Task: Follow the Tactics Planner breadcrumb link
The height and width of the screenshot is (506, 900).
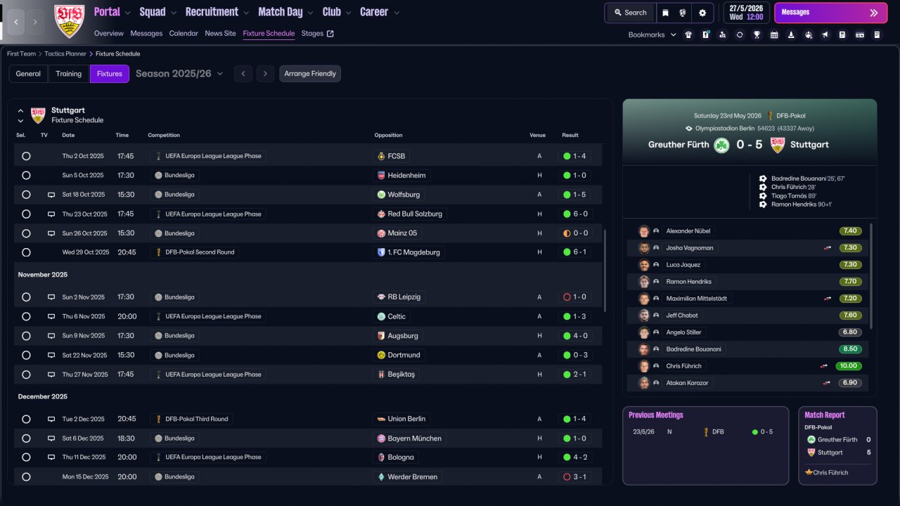Action: click(x=65, y=54)
